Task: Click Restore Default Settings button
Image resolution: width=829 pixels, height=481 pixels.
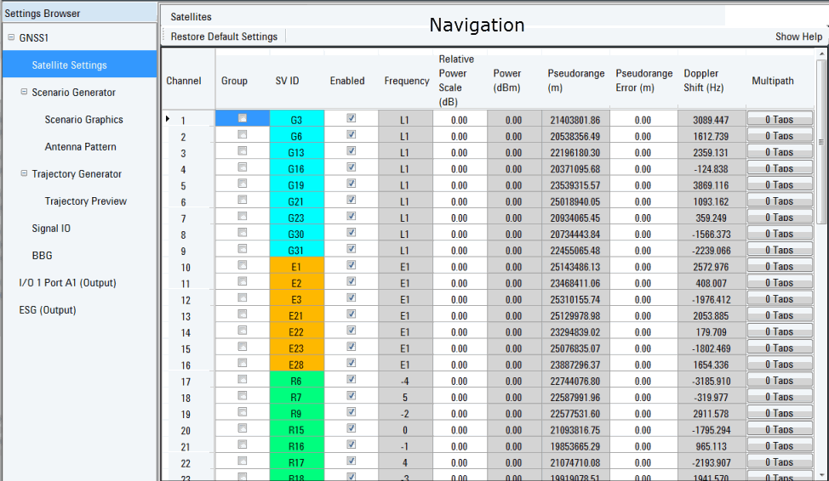Action: coord(224,37)
